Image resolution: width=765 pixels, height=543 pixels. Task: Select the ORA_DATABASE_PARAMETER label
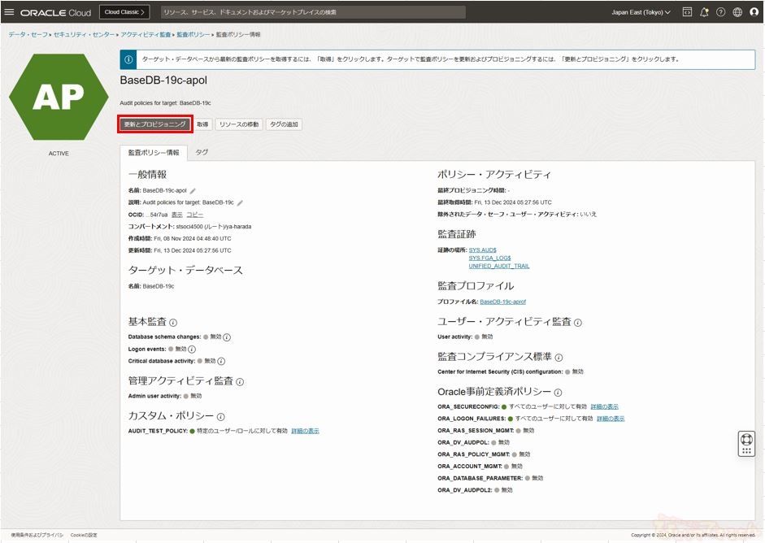click(x=480, y=478)
